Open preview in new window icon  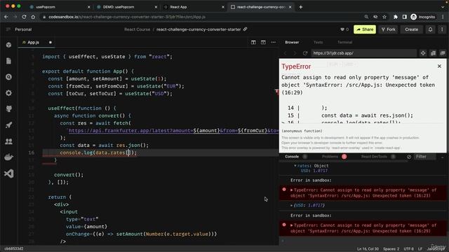tap(443, 53)
